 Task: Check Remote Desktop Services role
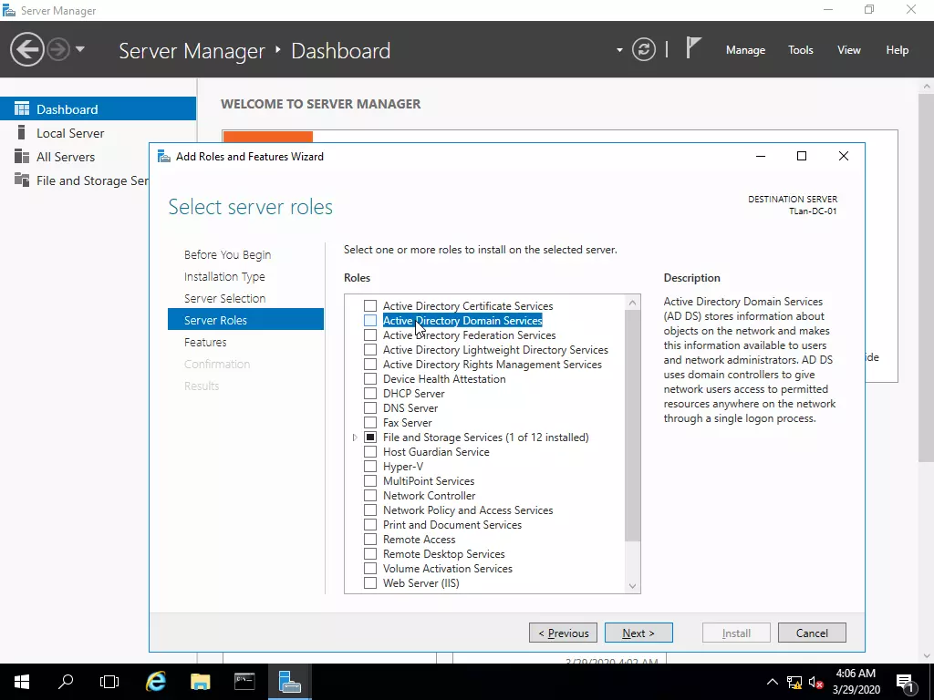370,553
